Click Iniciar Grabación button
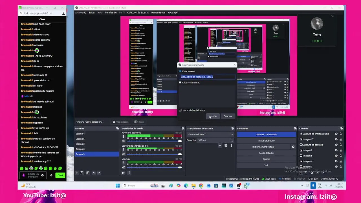Screen dimensions: 361x203 (x=266, y=141)
